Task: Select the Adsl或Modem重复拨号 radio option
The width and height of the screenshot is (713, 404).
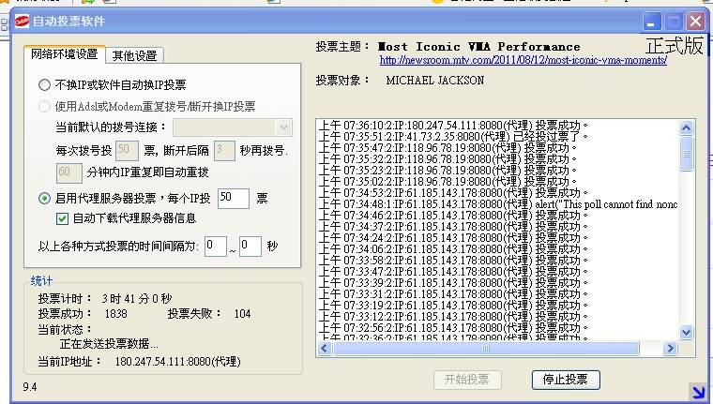Action: 45,106
